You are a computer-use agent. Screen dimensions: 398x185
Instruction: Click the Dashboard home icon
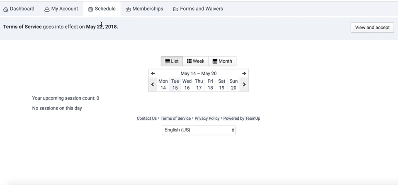pyautogui.click(x=6, y=9)
